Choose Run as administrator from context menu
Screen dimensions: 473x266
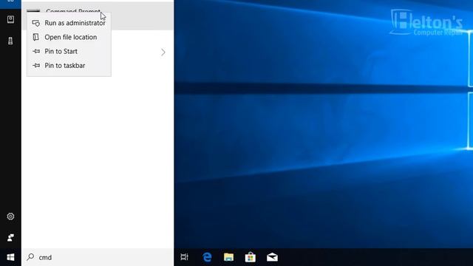click(x=69, y=23)
